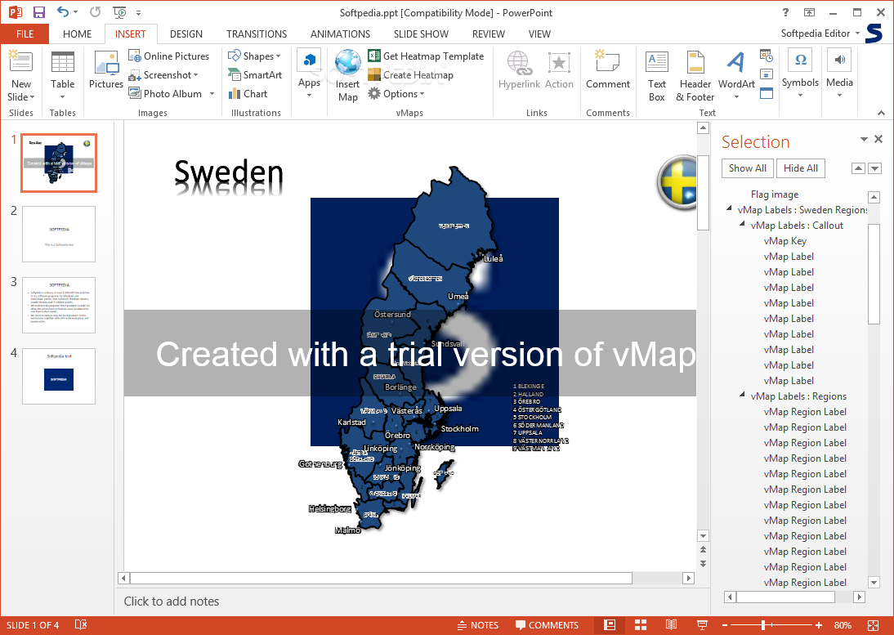Click the Save icon in quick access toolbar

[x=39, y=12]
